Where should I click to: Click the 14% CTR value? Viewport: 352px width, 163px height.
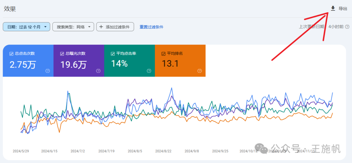click(x=120, y=64)
